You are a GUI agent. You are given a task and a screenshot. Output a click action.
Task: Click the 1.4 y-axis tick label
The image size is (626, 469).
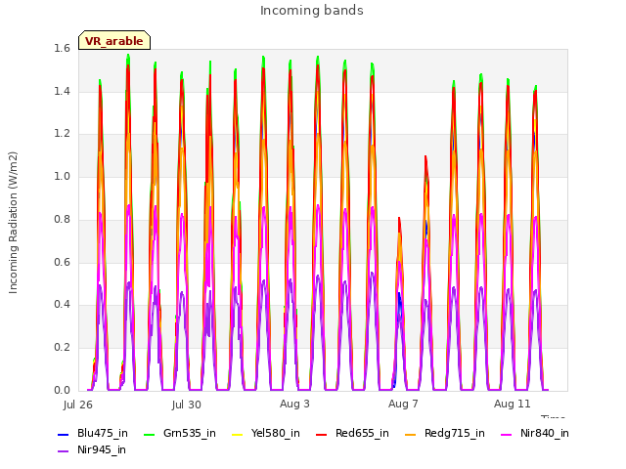point(62,91)
